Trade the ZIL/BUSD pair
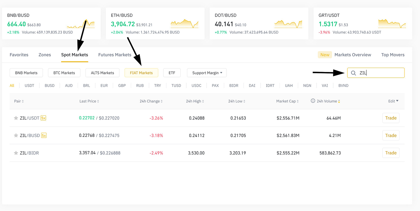420x211 pixels. pos(391,135)
